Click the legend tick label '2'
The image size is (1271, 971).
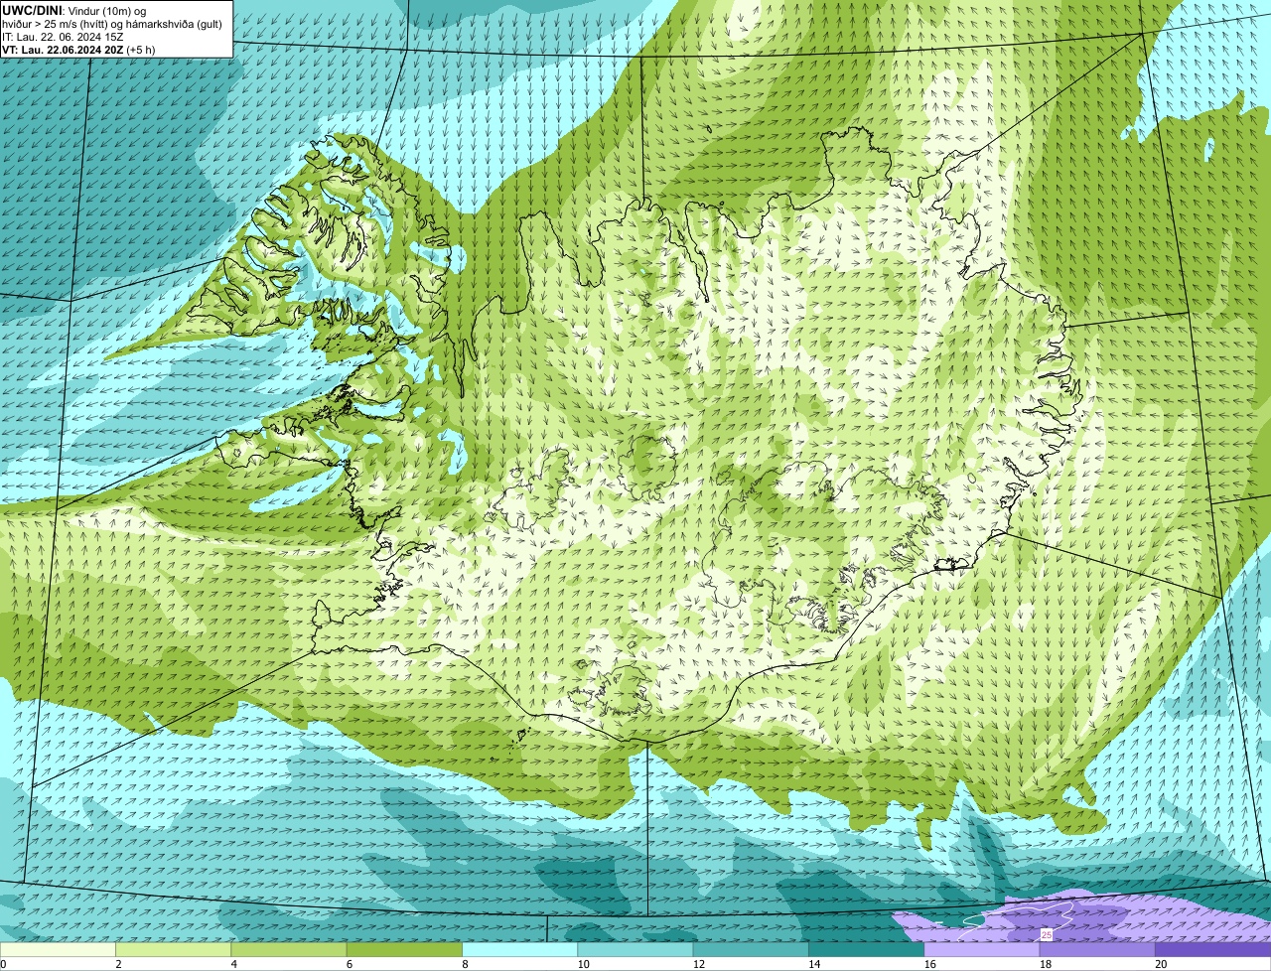coord(118,964)
